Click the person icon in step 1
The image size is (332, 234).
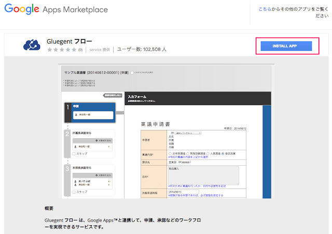tap(76, 115)
